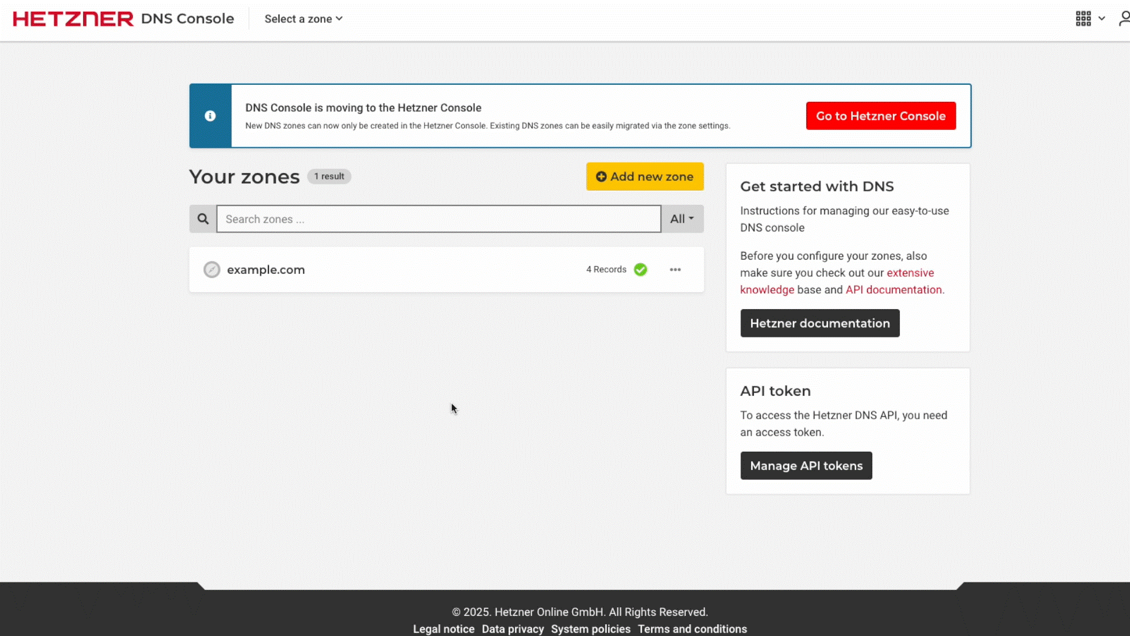
Task: Click the Hetzner logo
Action: click(x=73, y=19)
